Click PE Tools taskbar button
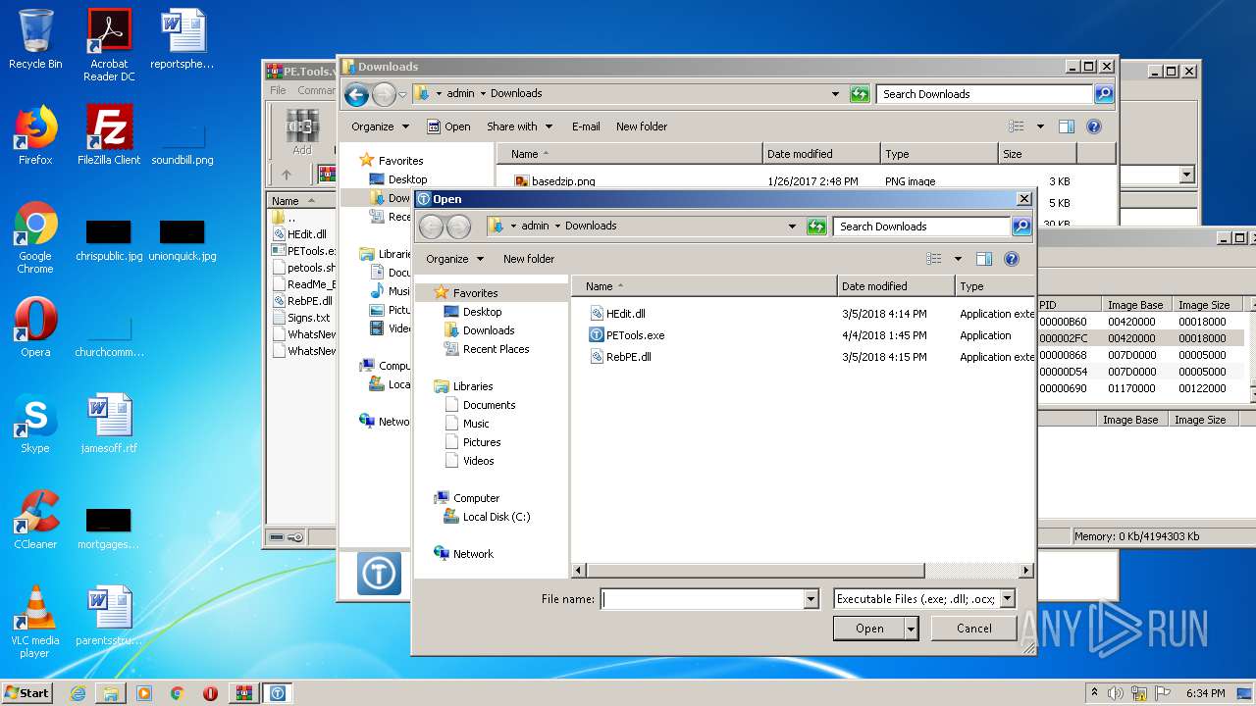1256x706 pixels. point(278,693)
